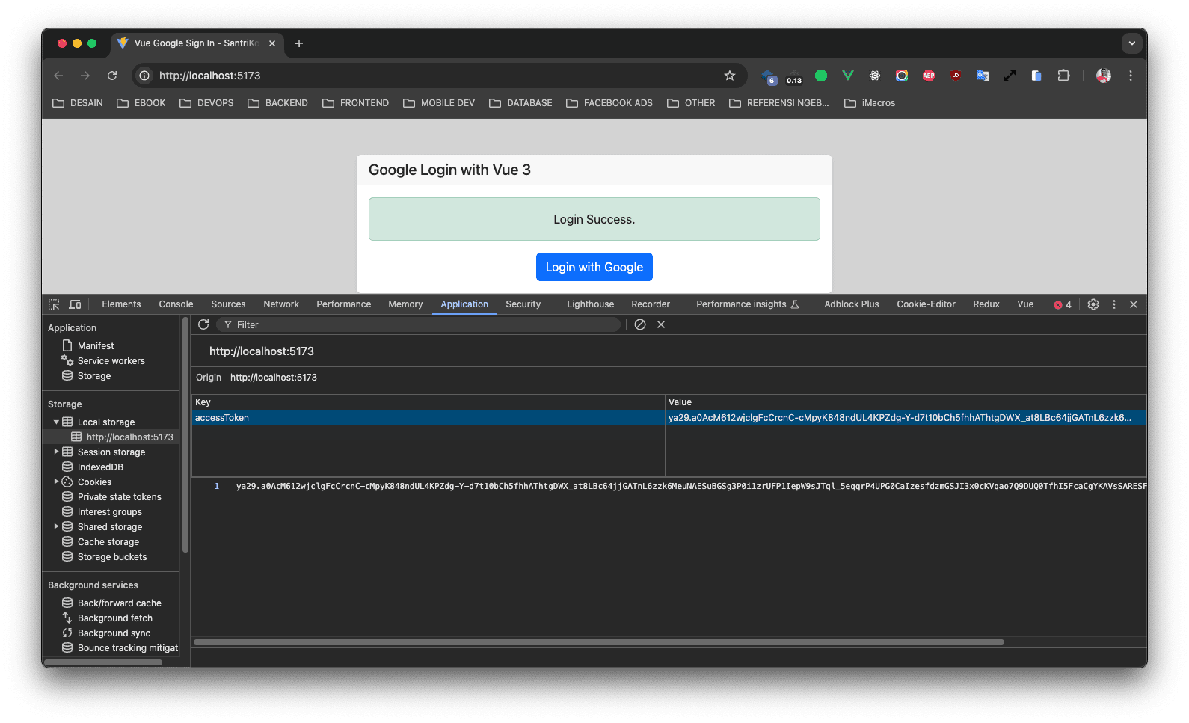Screen dimensions: 1189x723
Task: Open the Vue DevTools tab
Action: (1025, 304)
